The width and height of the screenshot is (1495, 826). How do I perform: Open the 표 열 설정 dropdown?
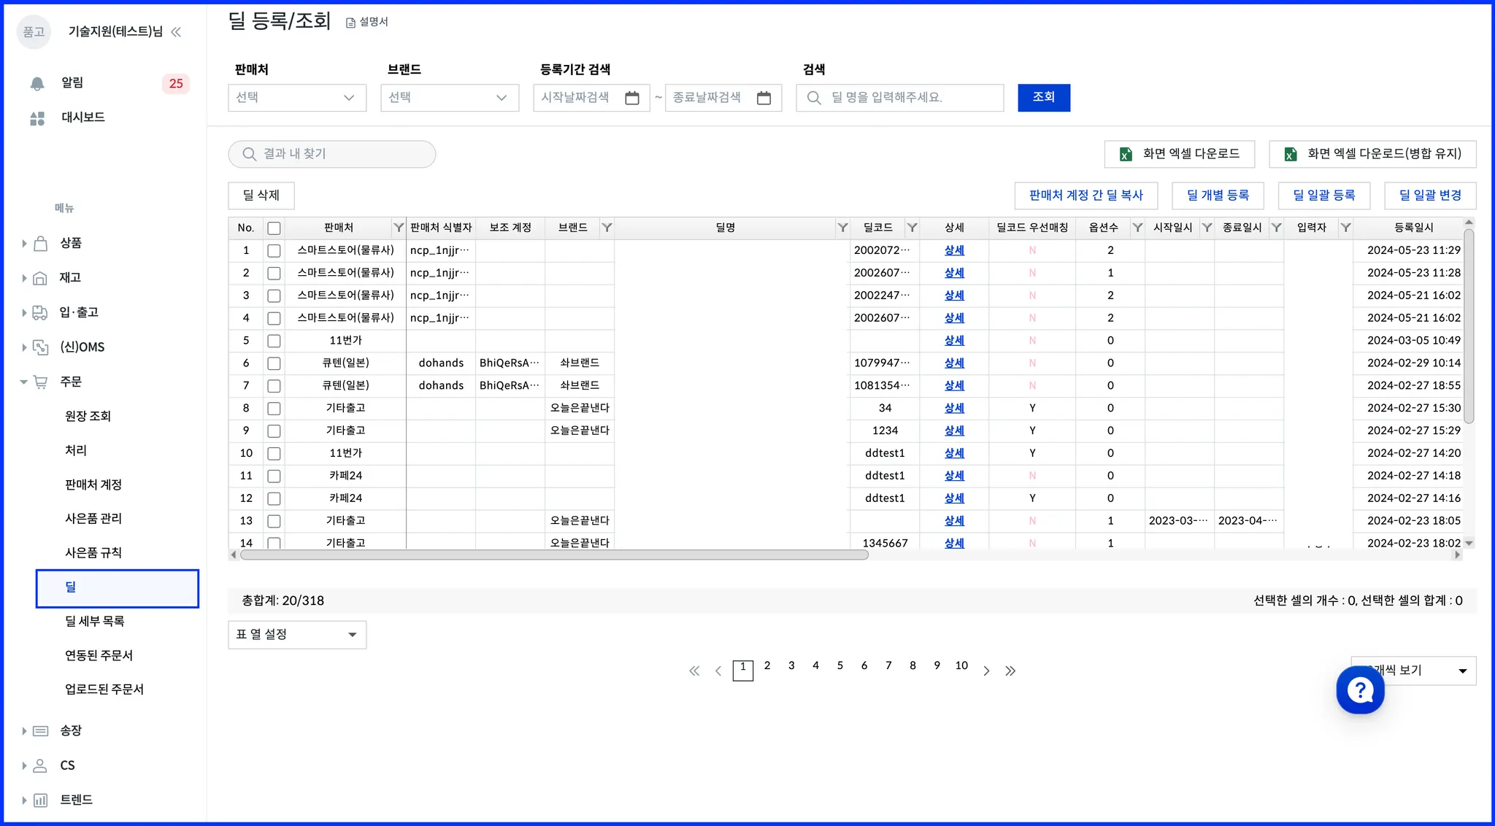click(296, 635)
